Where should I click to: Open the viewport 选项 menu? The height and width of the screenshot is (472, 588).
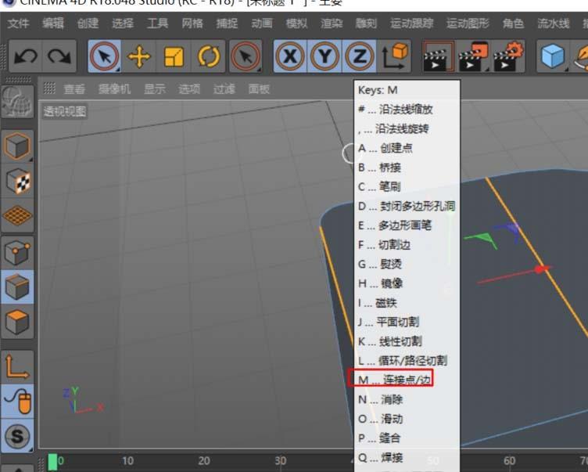coord(189,89)
